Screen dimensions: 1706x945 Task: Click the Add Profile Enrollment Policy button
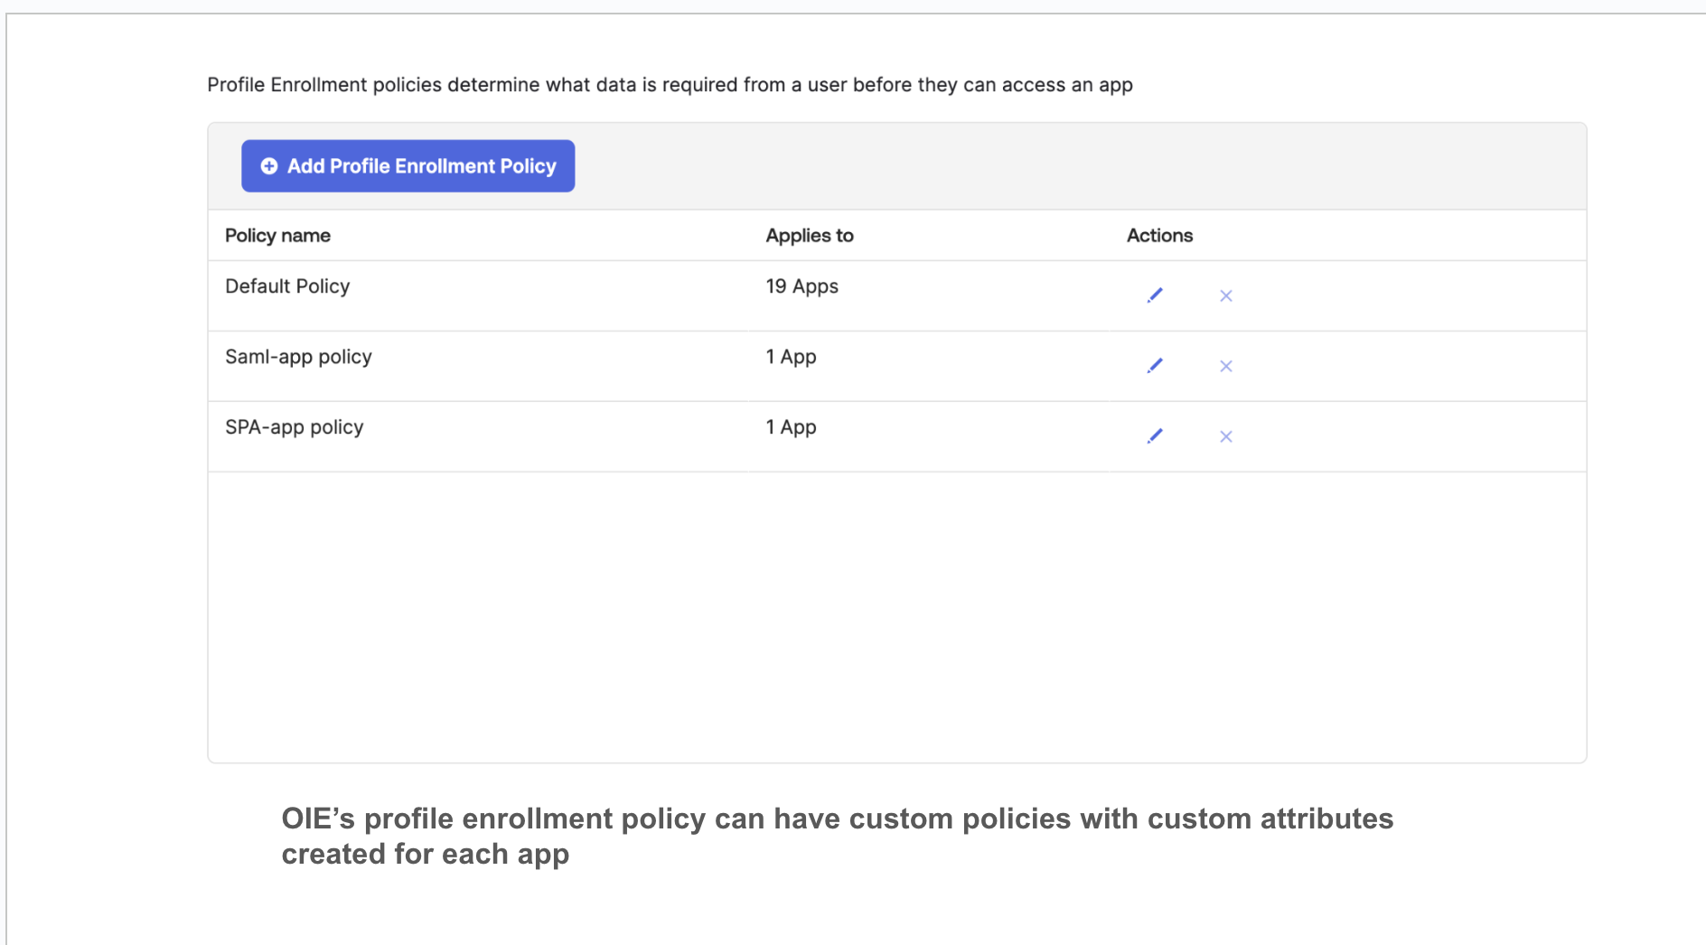click(x=408, y=166)
